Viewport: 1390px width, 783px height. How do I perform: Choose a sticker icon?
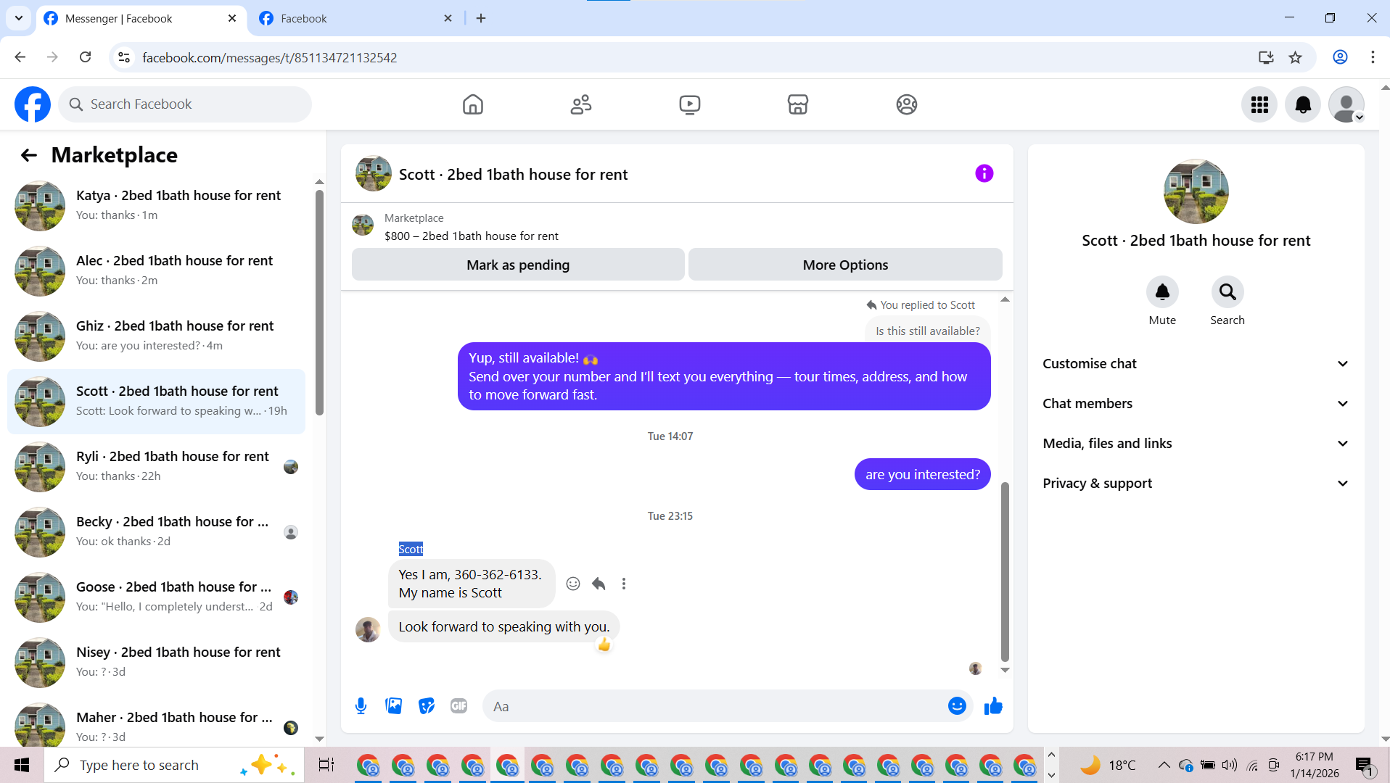pos(427,706)
